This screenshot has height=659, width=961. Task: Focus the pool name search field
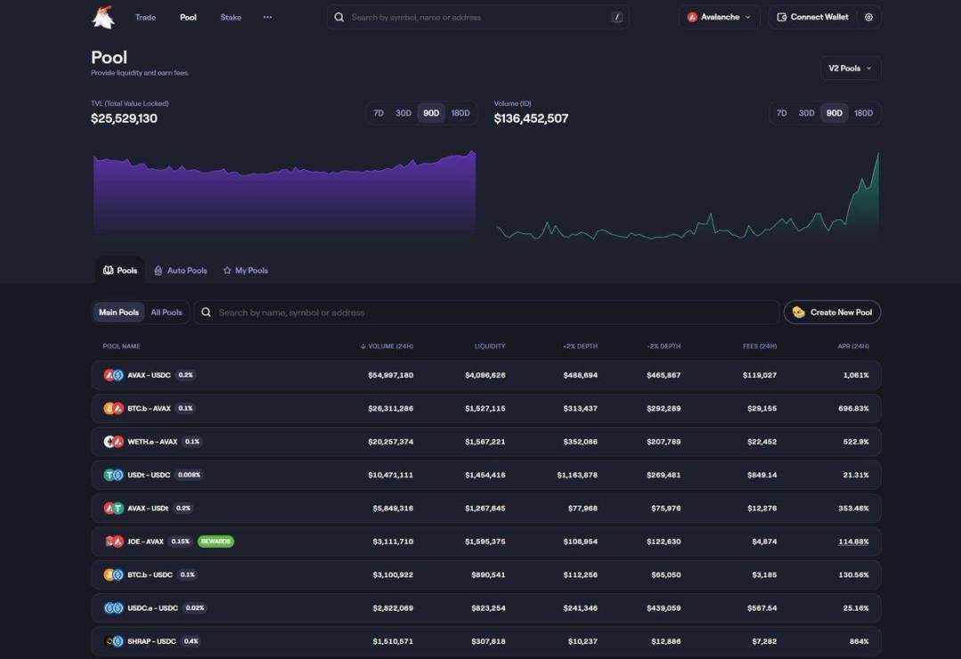pos(486,313)
